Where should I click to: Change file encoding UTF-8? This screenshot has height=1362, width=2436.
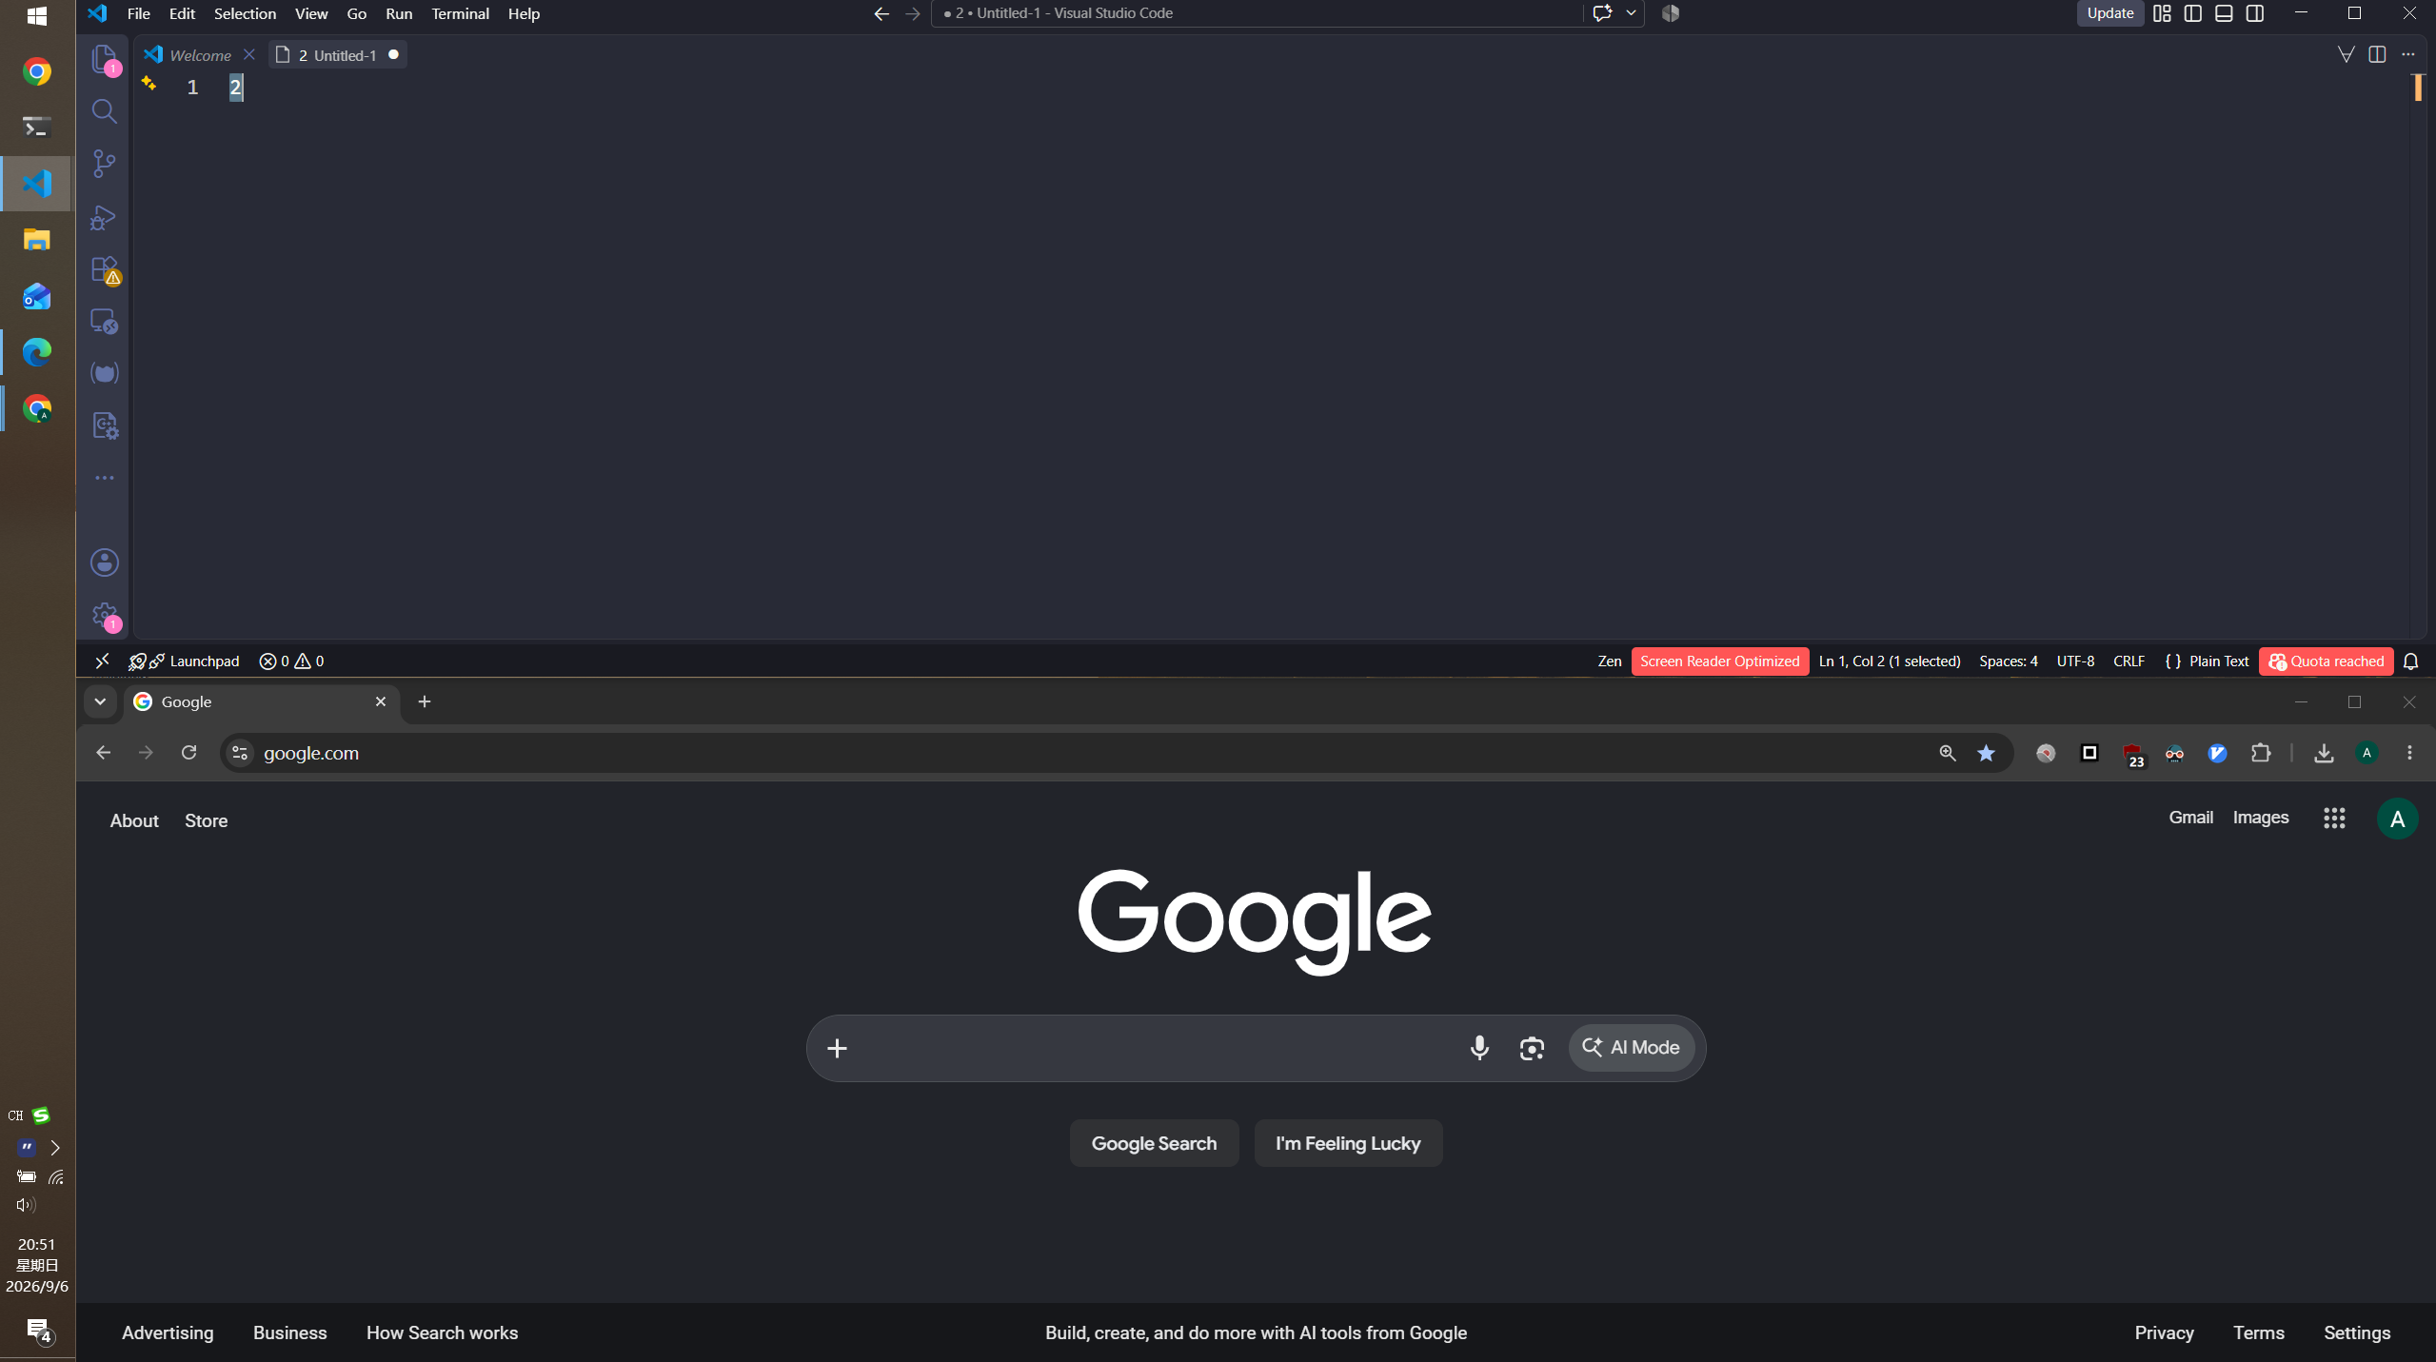click(x=2075, y=661)
